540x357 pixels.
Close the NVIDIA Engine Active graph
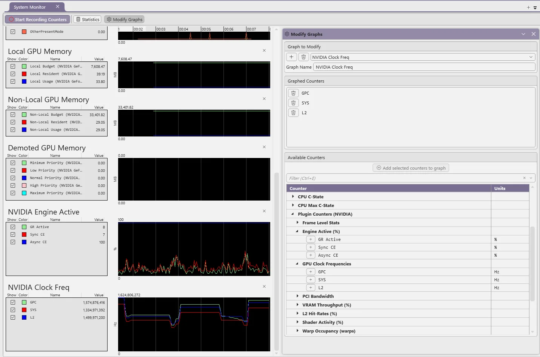264,211
